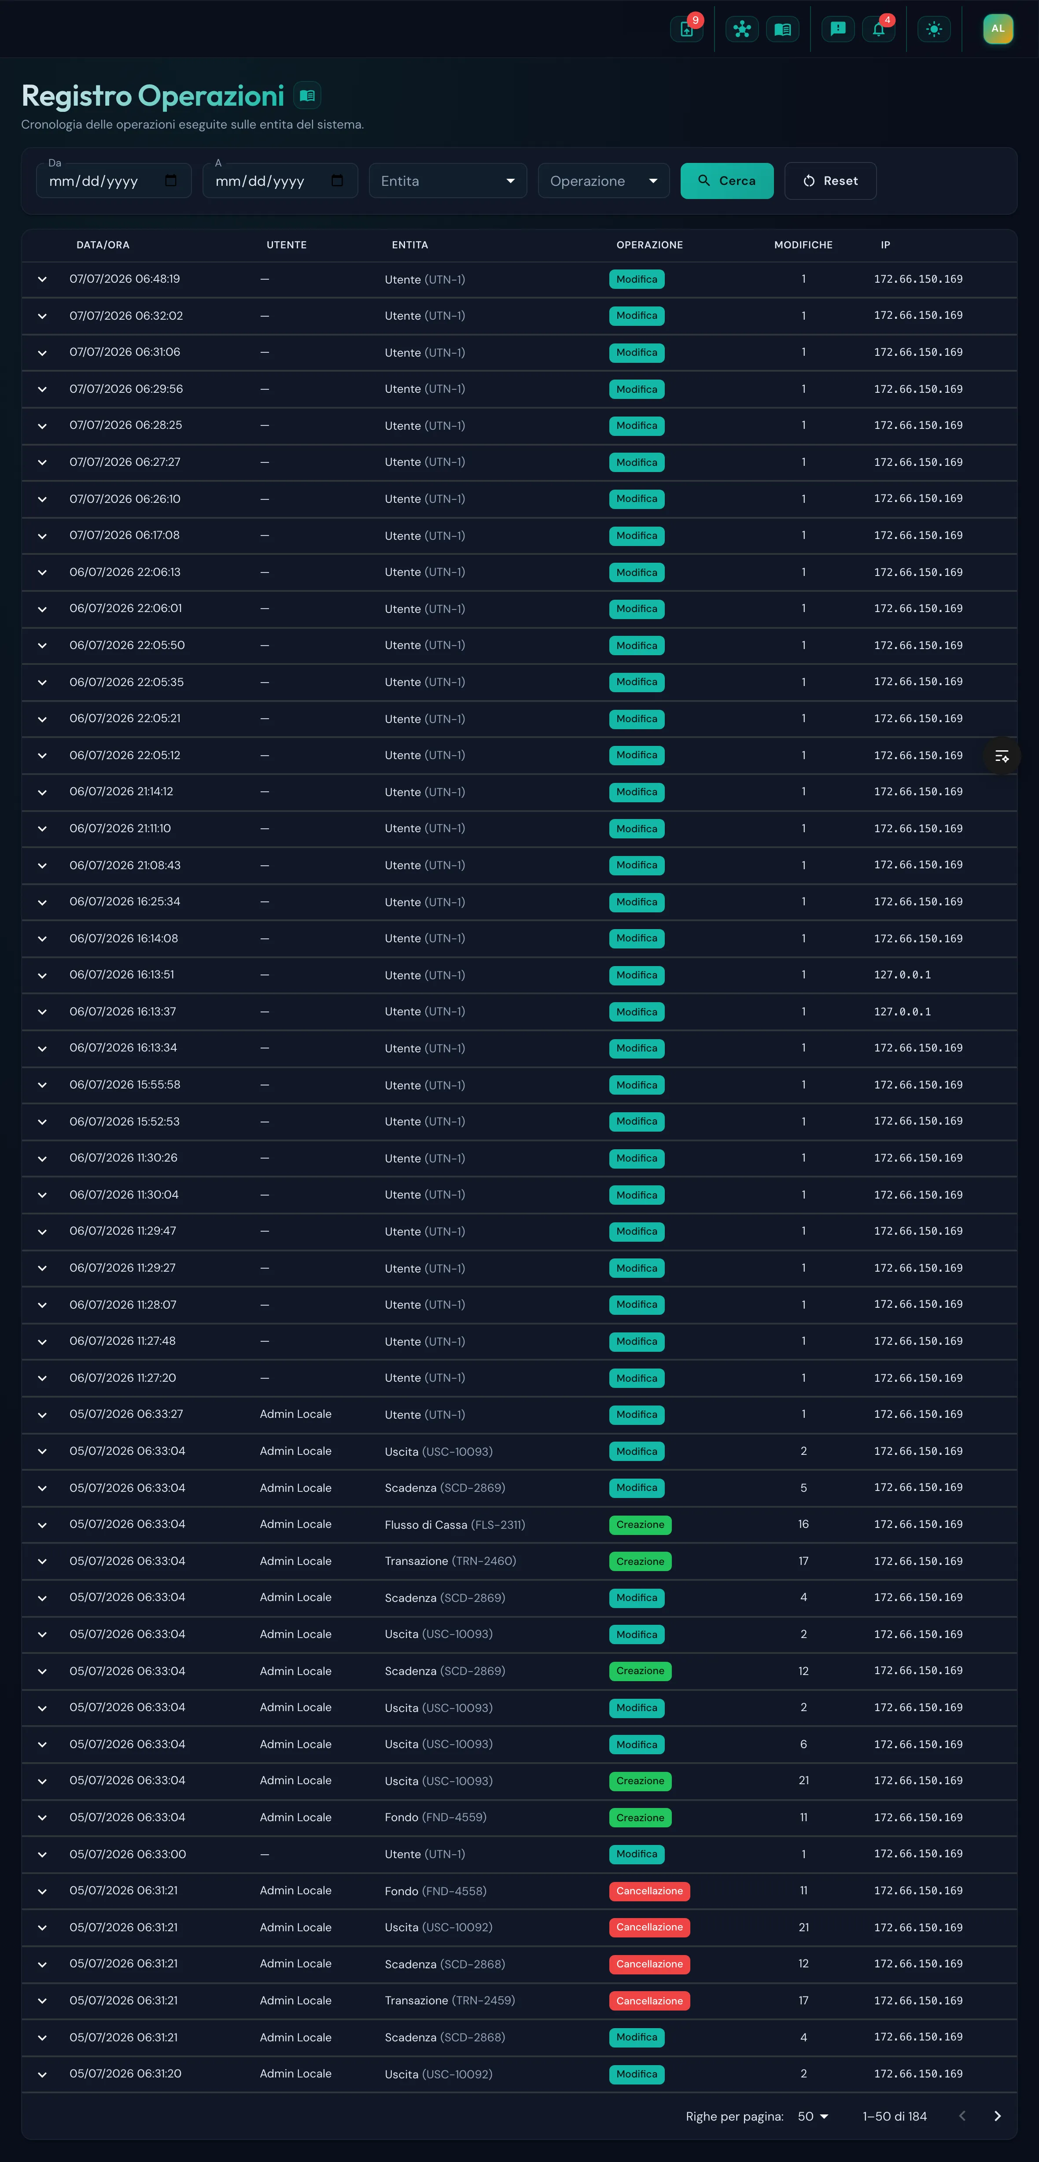Click Modifica badge on the 06/07/2026 21:14:12 row

[637, 791]
